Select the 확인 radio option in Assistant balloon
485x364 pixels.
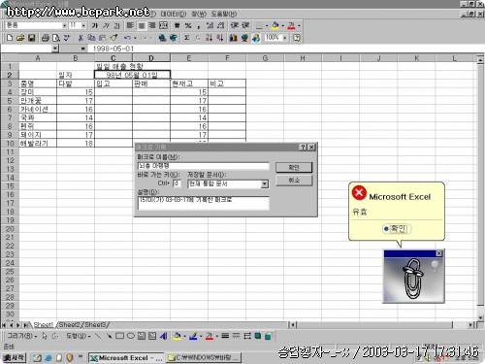(x=397, y=229)
